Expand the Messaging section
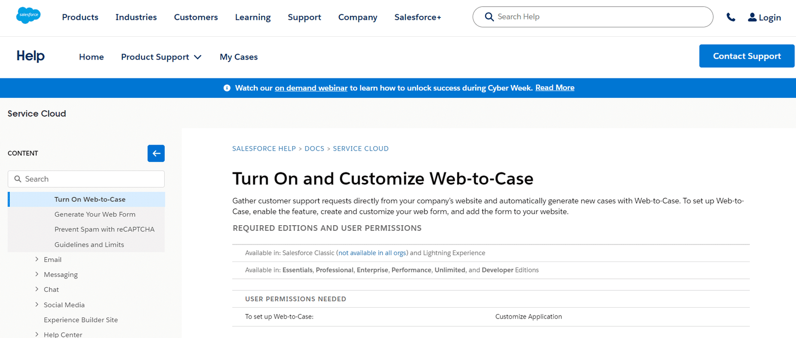The height and width of the screenshot is (338, 796). point(36,274)
